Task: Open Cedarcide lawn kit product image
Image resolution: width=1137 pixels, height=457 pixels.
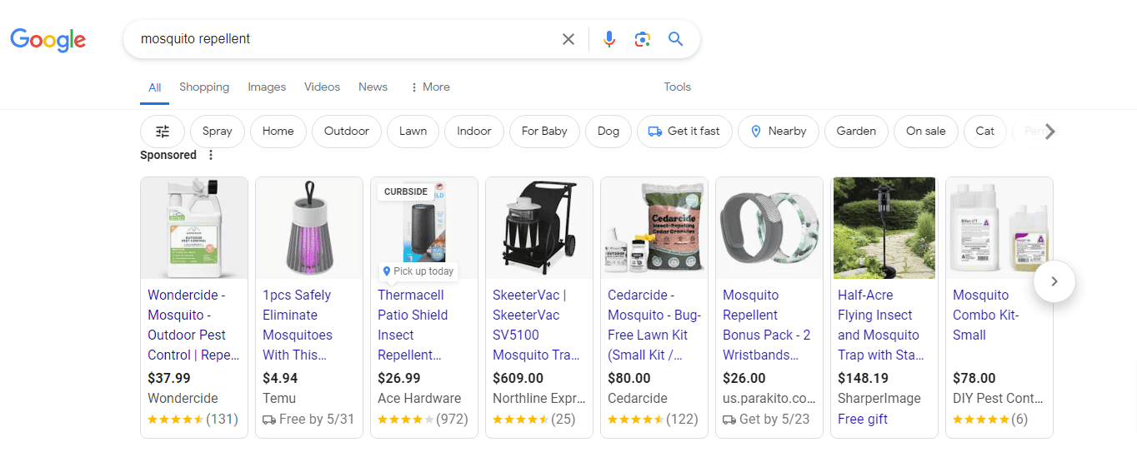Action: tap(654, 227)
